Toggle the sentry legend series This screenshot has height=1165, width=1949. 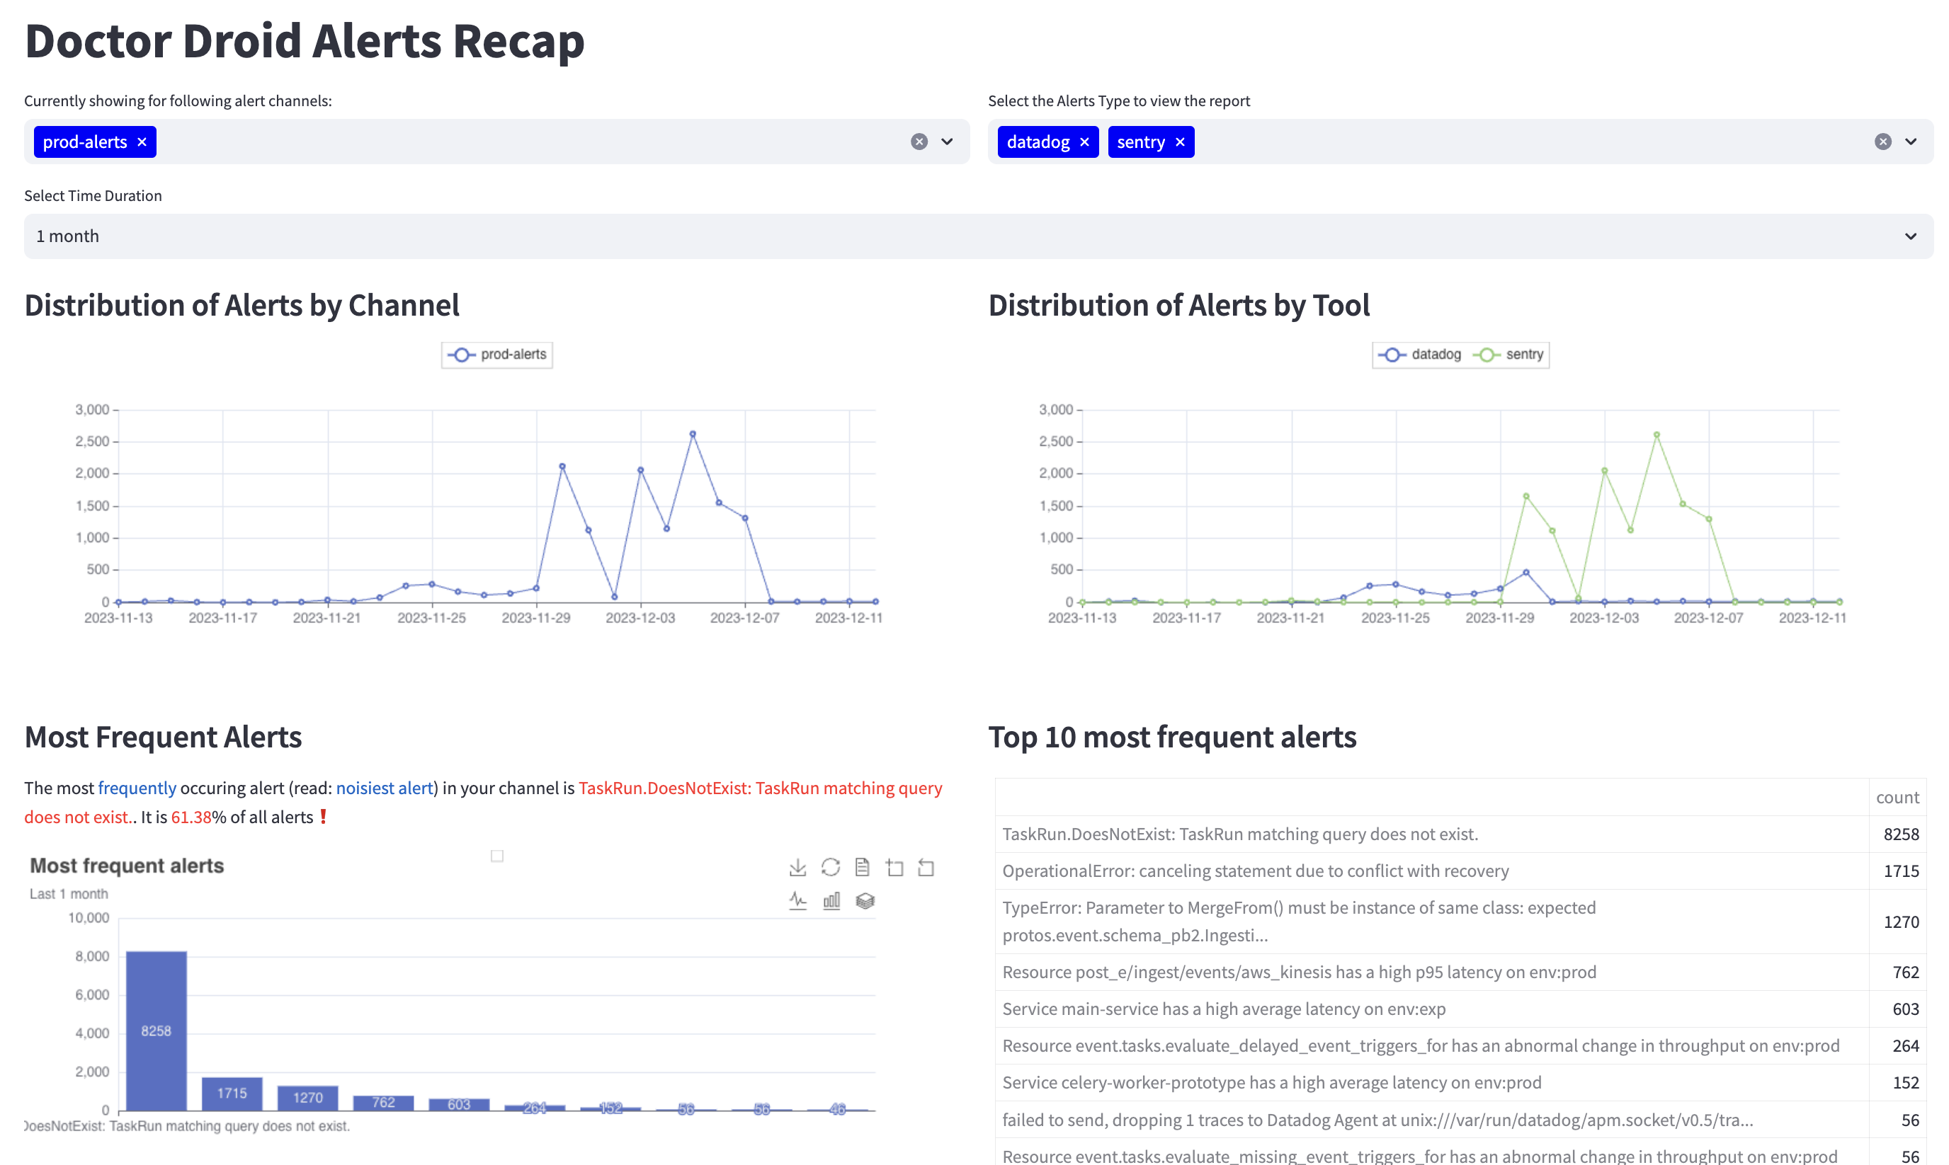coord(1509,355)
